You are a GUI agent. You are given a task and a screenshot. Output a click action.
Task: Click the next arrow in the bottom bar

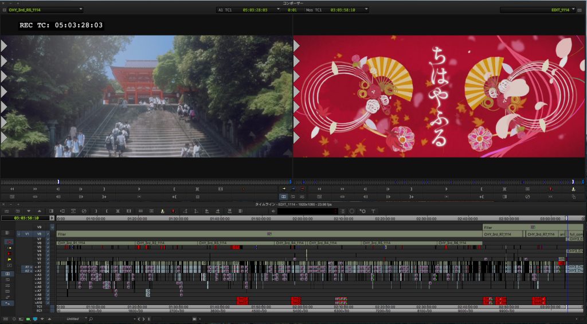click(144, 319)
